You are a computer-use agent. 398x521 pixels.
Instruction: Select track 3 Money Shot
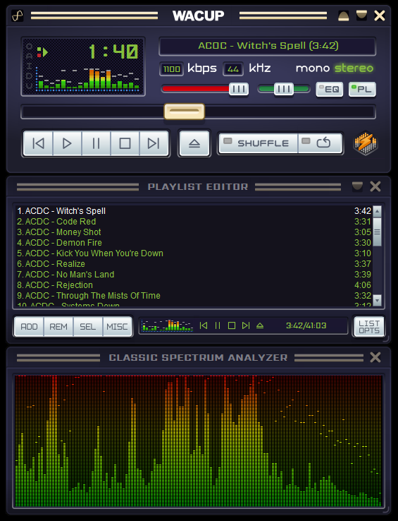click(x=194, y=232)
